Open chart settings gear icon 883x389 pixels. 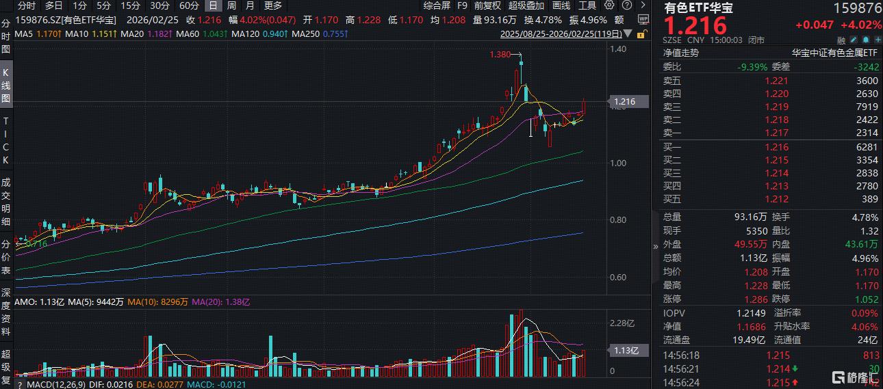pyautogui.click(x=609, y=5)
